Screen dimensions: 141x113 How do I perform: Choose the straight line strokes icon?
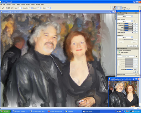click(9, 8)
